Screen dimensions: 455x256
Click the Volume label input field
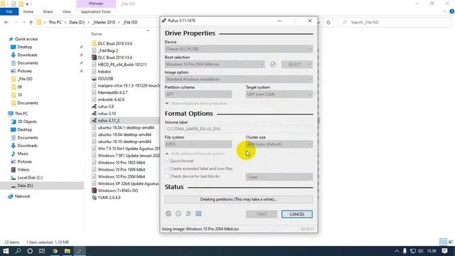click(239, 129)
